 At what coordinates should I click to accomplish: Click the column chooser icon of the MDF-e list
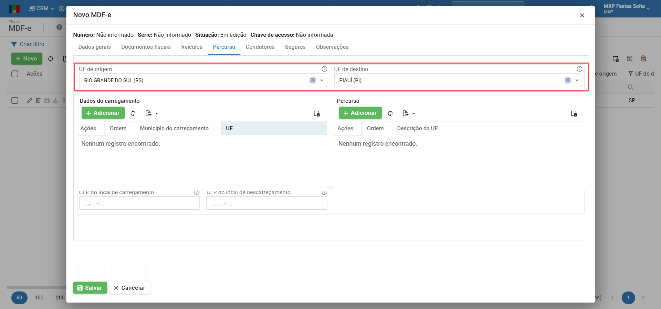click(x=616, y=59)
